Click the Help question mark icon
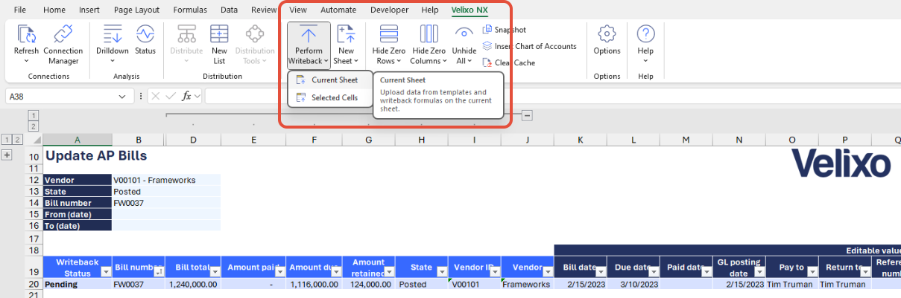Screen dimensions: 901x298 point(645,34)
